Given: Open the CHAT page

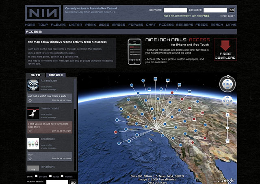Looking at the screenshot, I should [x=151, y=25].
